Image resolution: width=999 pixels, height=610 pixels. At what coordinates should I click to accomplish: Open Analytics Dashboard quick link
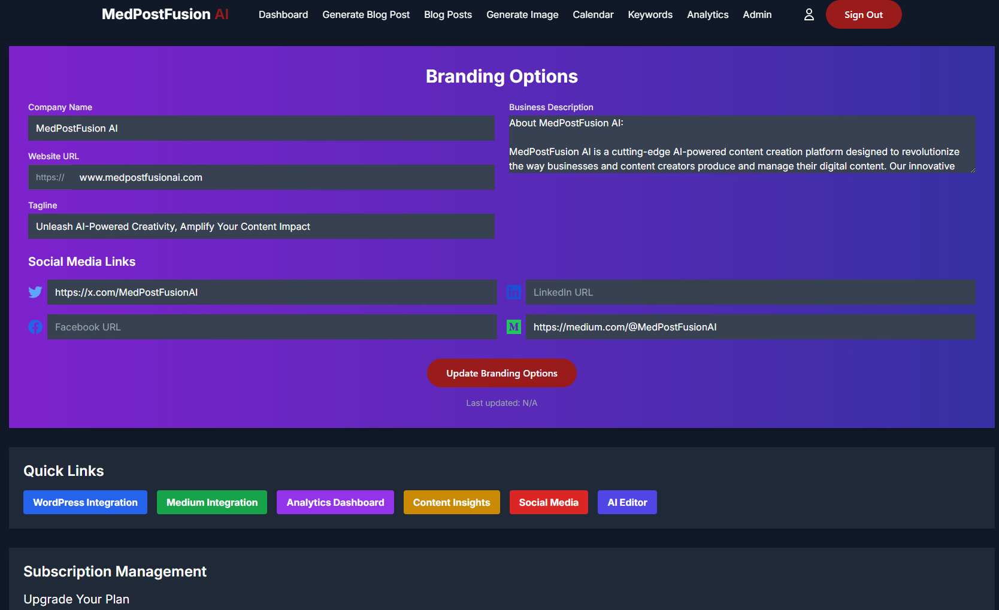[335, 502]
